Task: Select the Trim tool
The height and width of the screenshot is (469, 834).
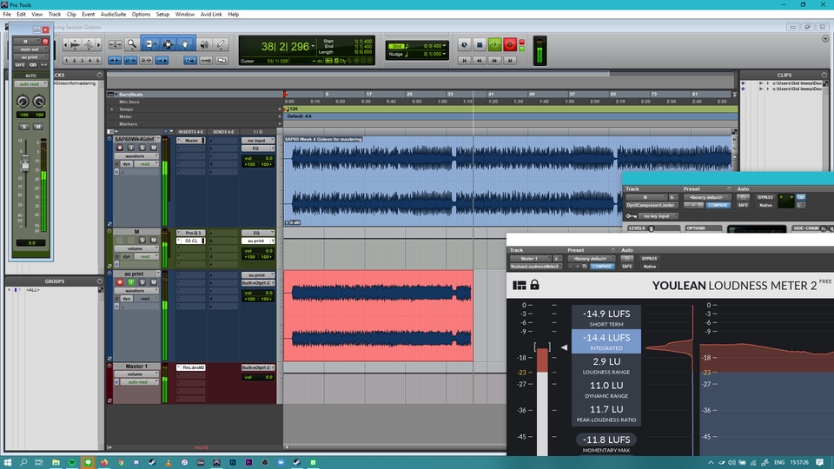Action: tap(150, 44)
